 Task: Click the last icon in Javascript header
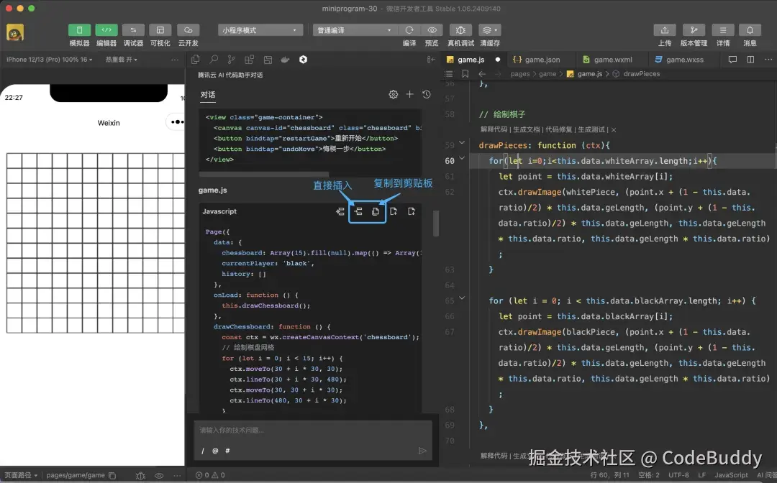tap(412, 211)
